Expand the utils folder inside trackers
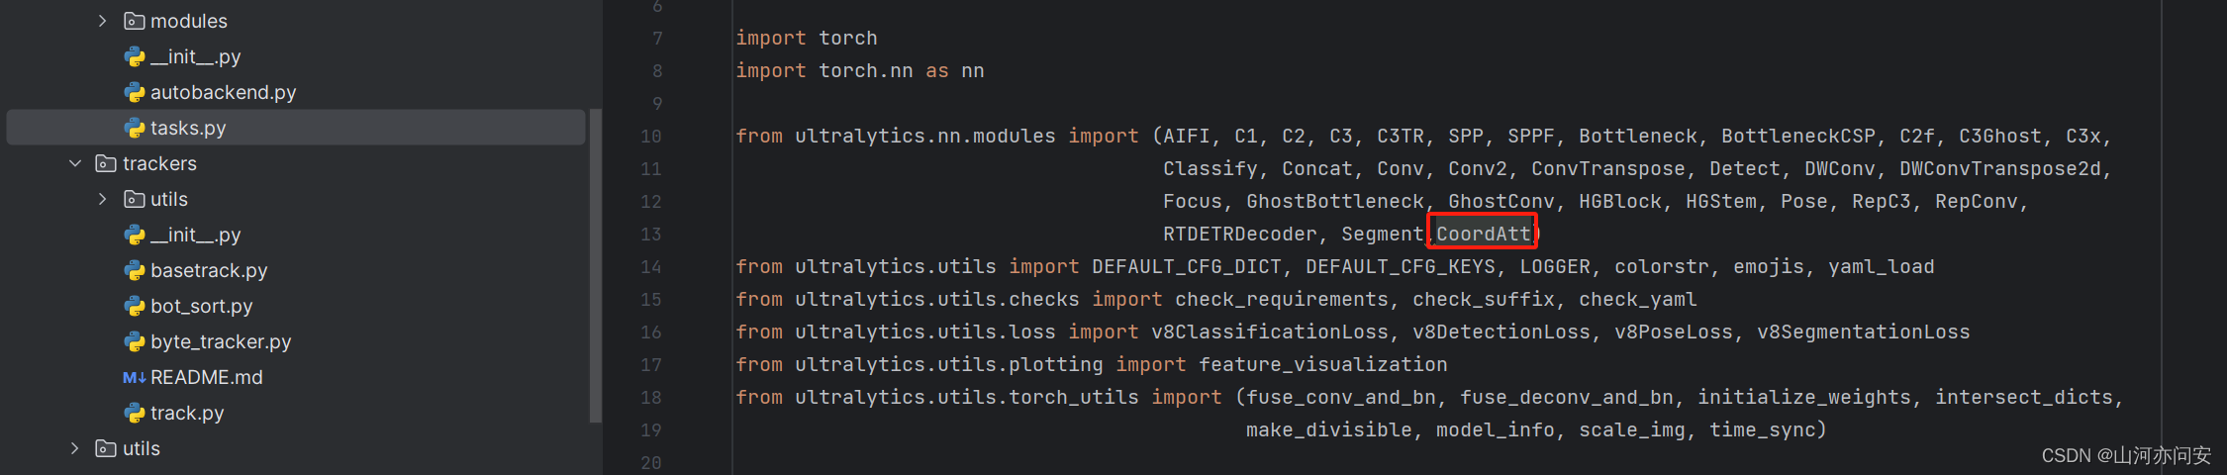The image size is (2227, 475). click(x=102, y=199)
